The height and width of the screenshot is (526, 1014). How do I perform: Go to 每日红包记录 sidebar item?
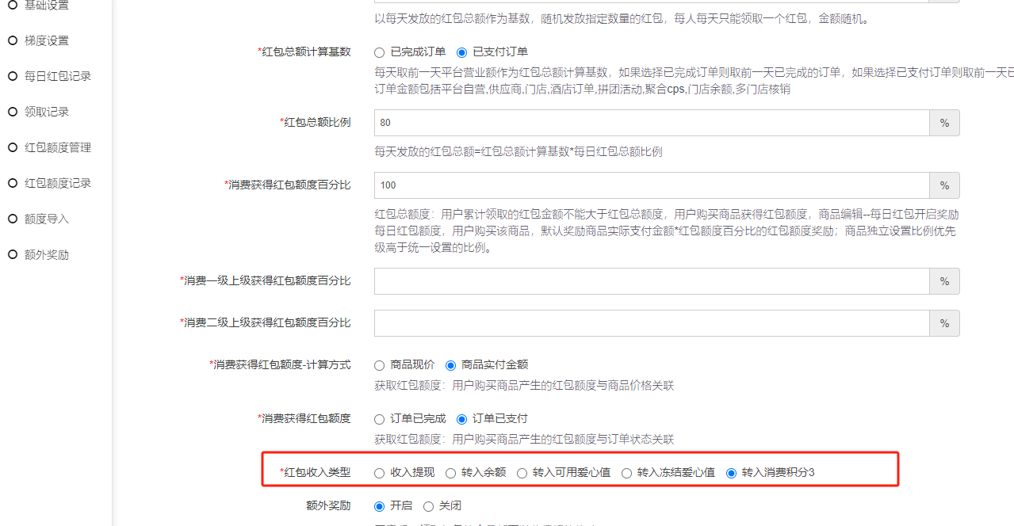[57, 76]
